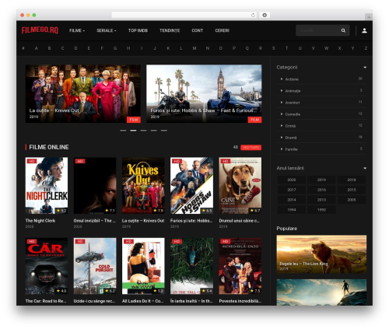Click the star rating on Cold Pursuit poster
This screenshot has width=389, height=329.
(110, 291)
